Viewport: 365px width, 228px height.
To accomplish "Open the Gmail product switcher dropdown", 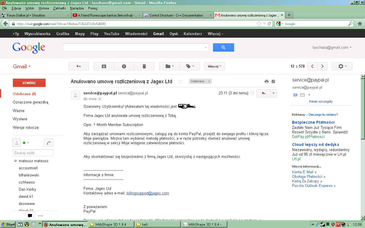I will point(22,66).
